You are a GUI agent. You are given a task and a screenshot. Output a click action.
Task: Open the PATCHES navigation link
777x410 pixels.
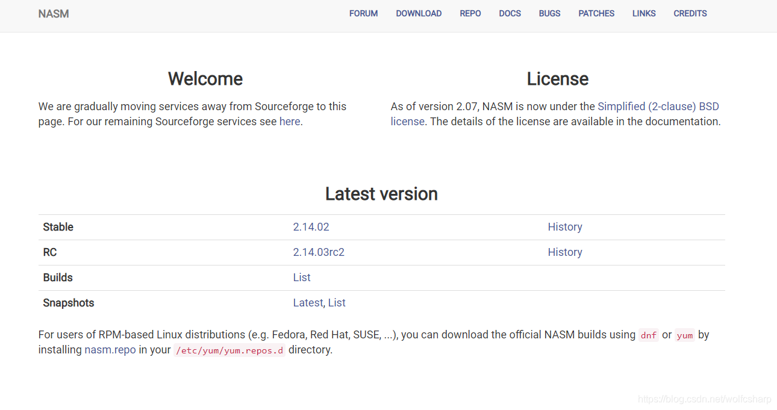(596, 13)
